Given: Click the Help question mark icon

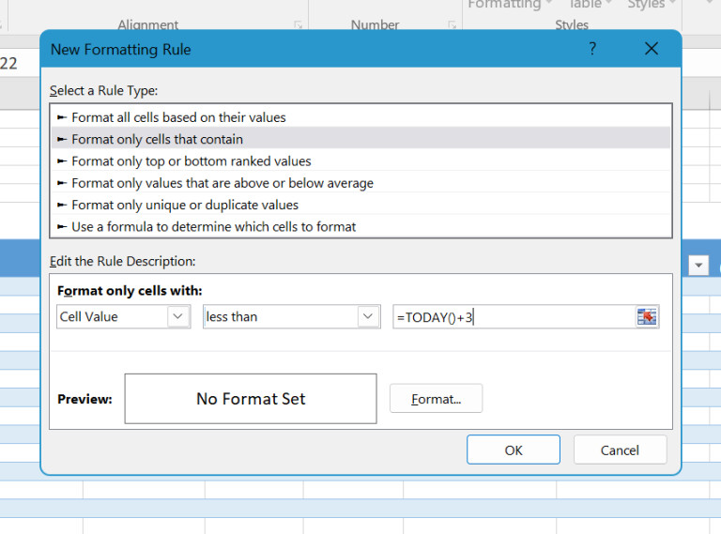Looking at the screenshot, I should [592, 49].
